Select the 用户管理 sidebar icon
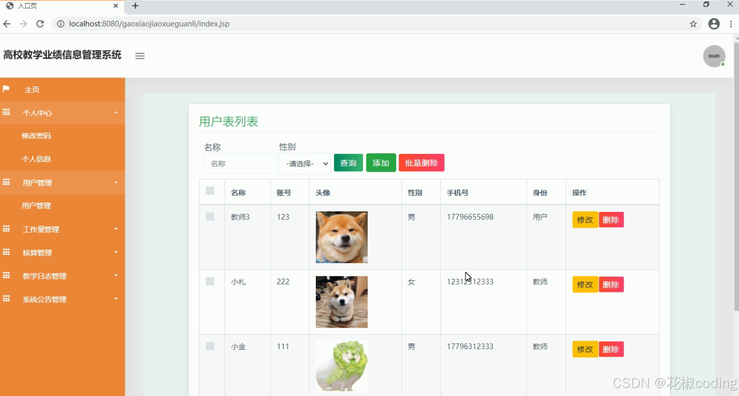Image resolution: width=739 pixels, height=396 pixels. point(6,182)
